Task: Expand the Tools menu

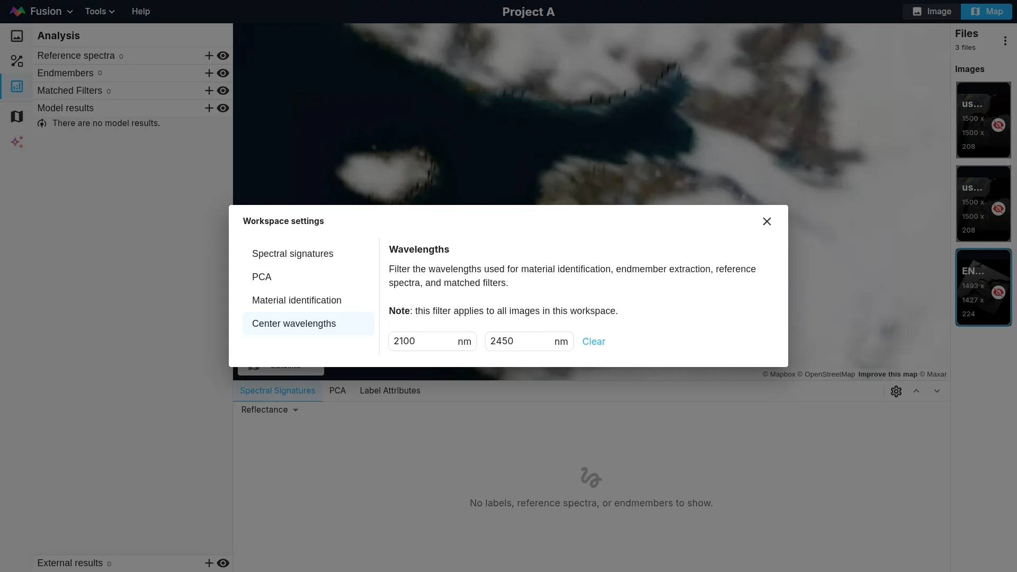Action: click(x=100, y=11)
